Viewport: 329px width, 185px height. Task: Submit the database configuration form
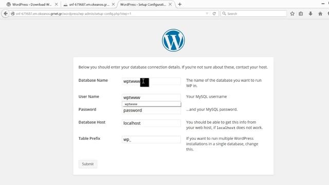[x=88, y=164]
